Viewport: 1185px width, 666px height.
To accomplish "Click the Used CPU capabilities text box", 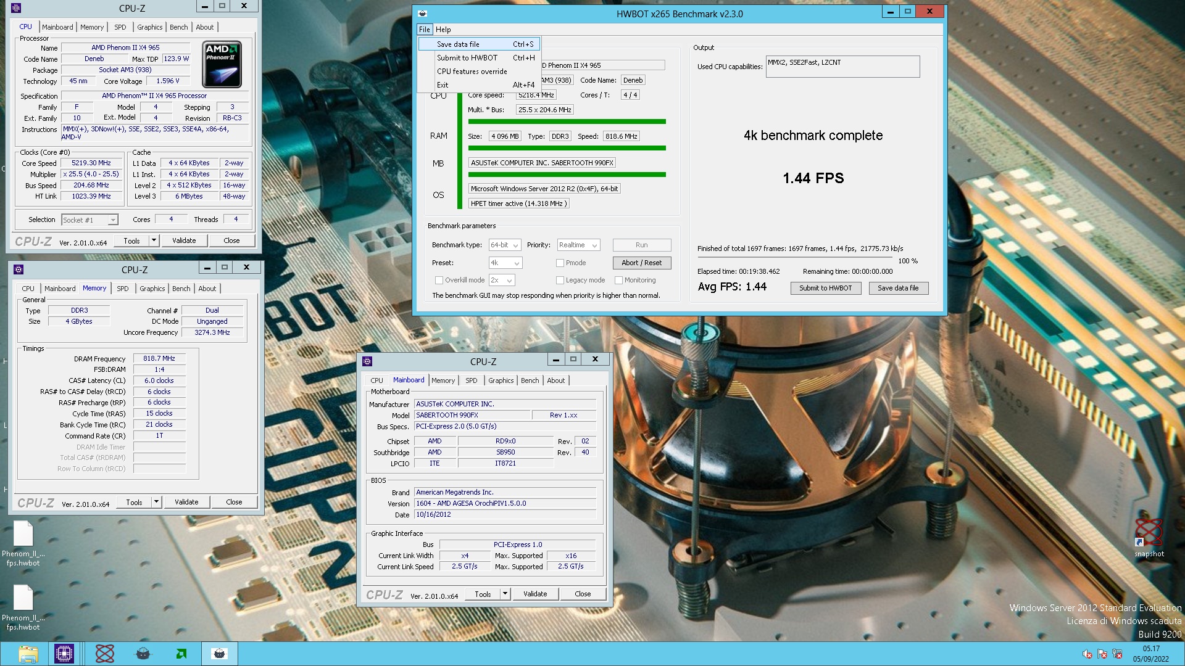I will (842, 67).
